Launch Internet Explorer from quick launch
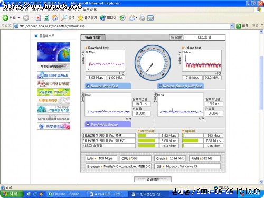Screen dimensions: 264x198 coord(35,194)
